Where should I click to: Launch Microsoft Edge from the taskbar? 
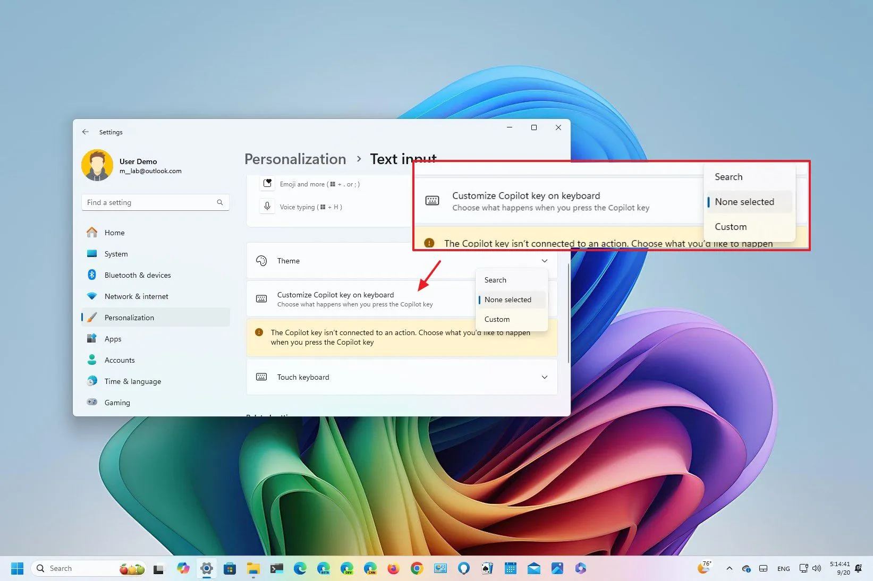click(300, 568)
